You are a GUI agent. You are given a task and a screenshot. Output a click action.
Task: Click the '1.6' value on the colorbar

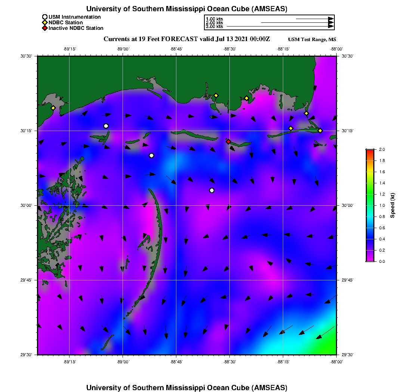tap(382, 172)
